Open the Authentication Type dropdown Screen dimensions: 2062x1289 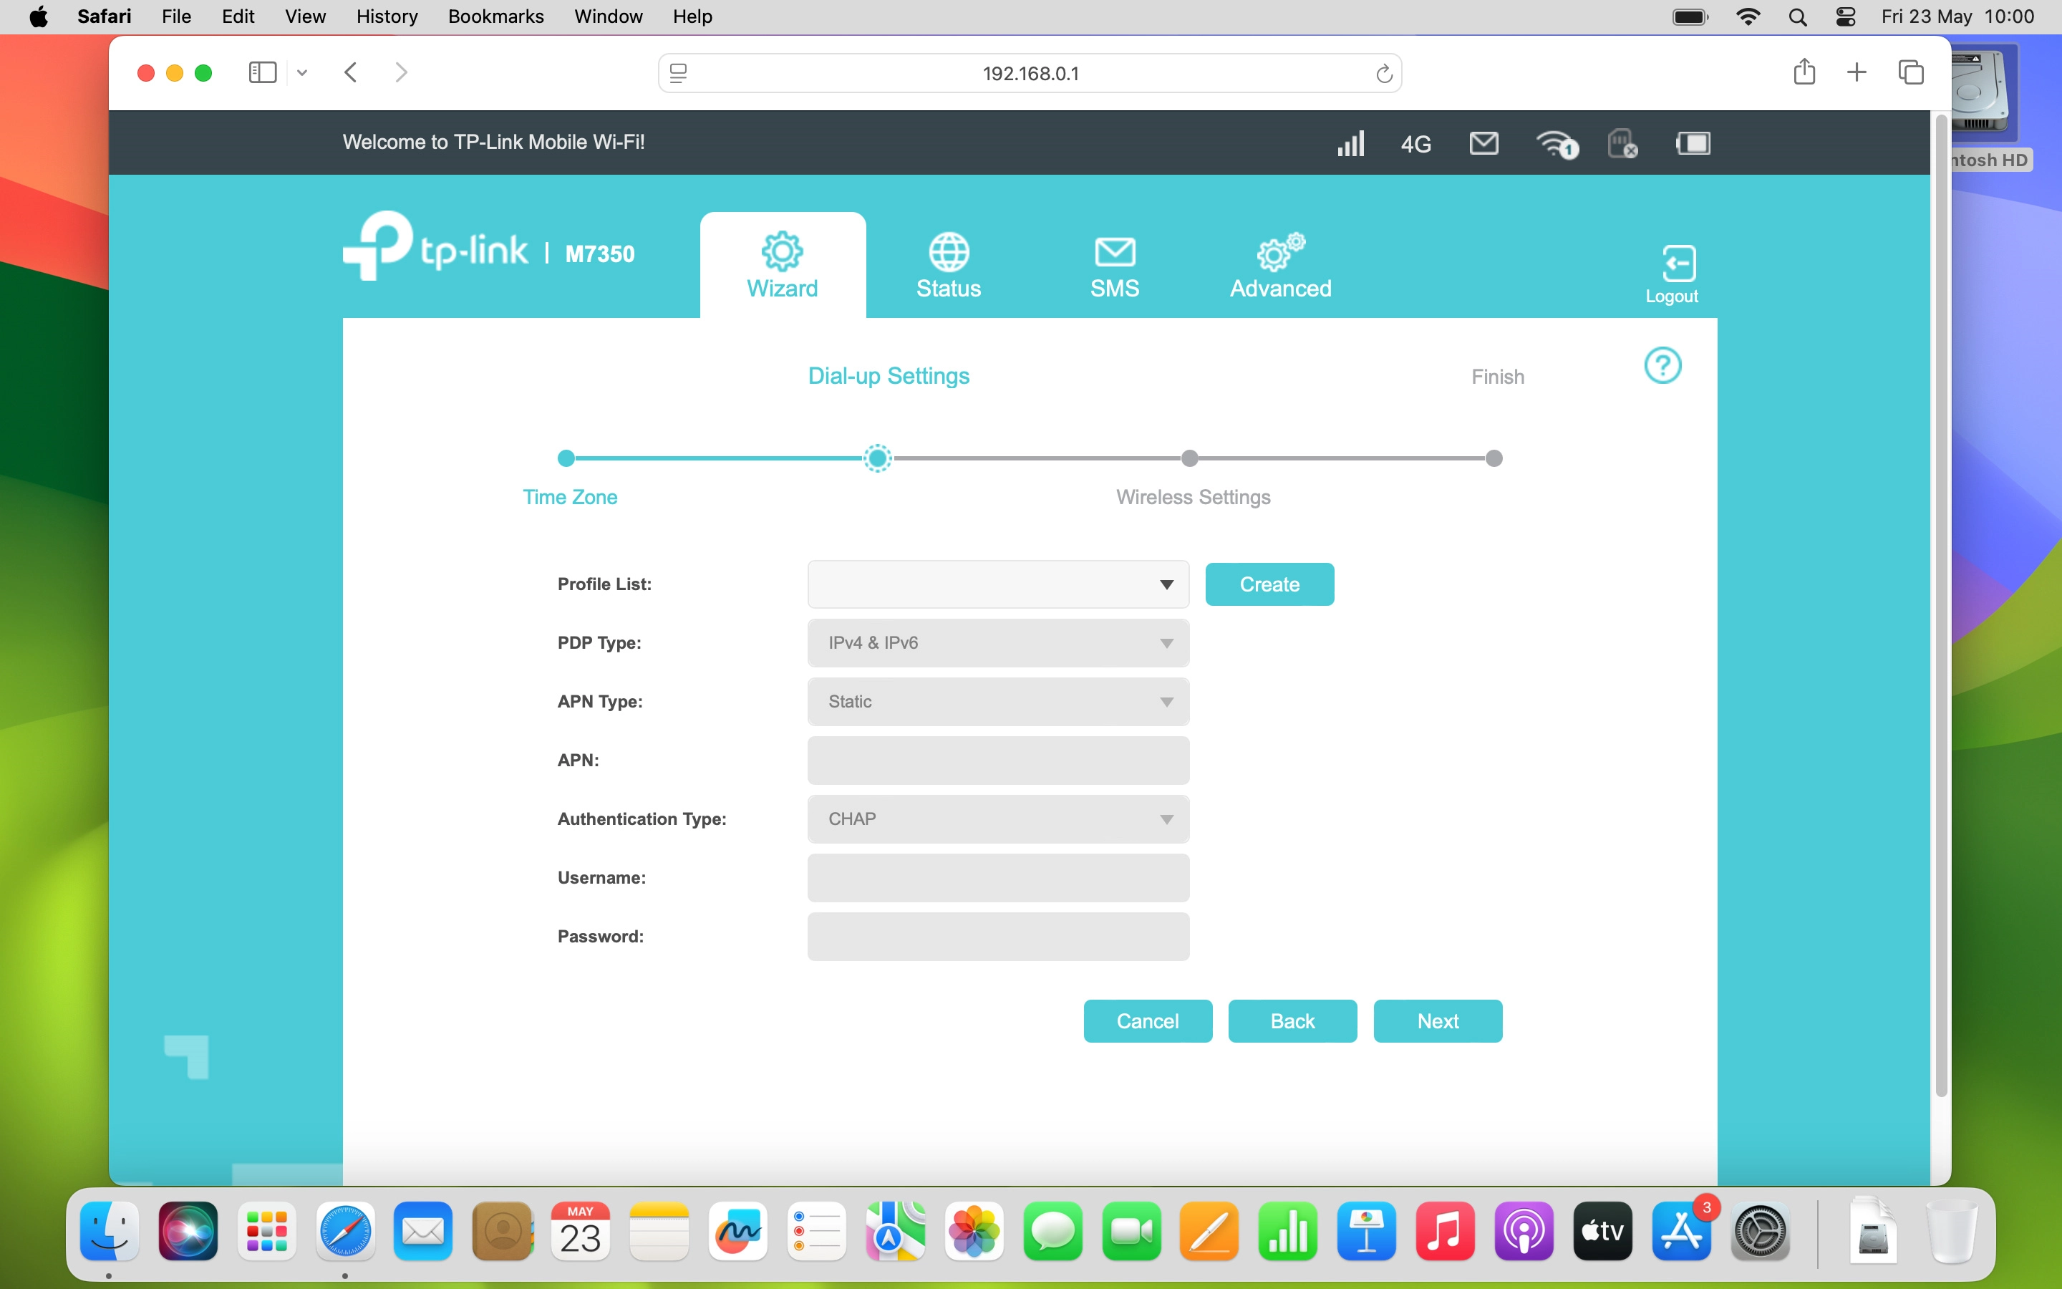[x=997, y=819]
